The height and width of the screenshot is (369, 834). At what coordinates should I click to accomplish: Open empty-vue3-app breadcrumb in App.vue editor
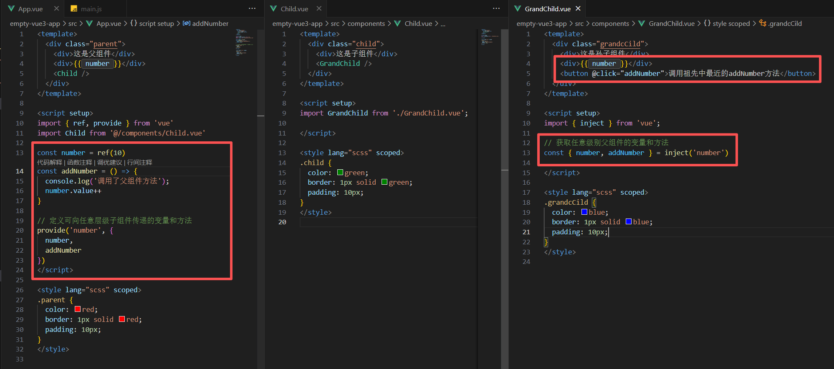tap(35, 24)
